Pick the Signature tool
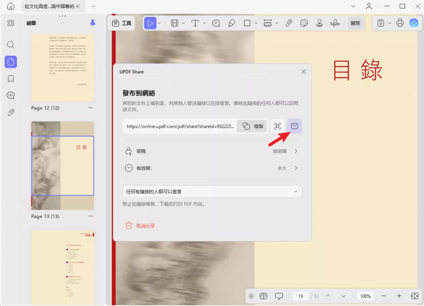Viewport: 424px width, 306px height. point(335,23)
